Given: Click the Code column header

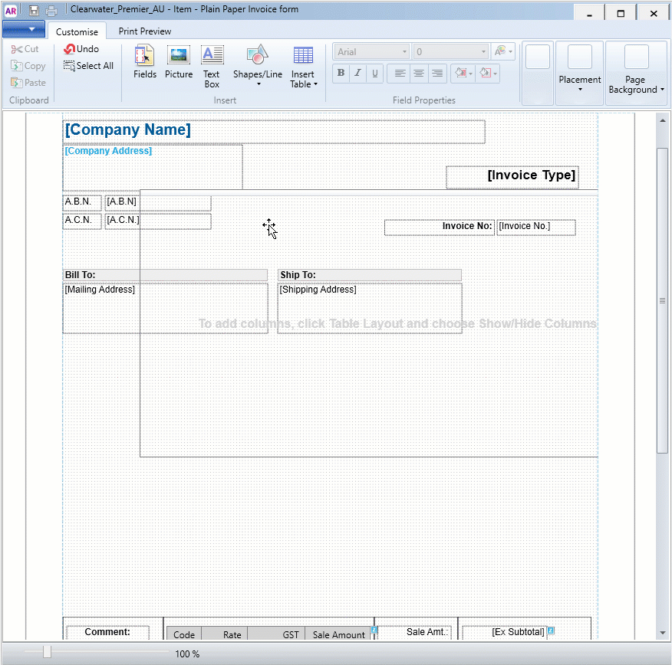Looking at the screenshot, I should (x=184, y=634).
